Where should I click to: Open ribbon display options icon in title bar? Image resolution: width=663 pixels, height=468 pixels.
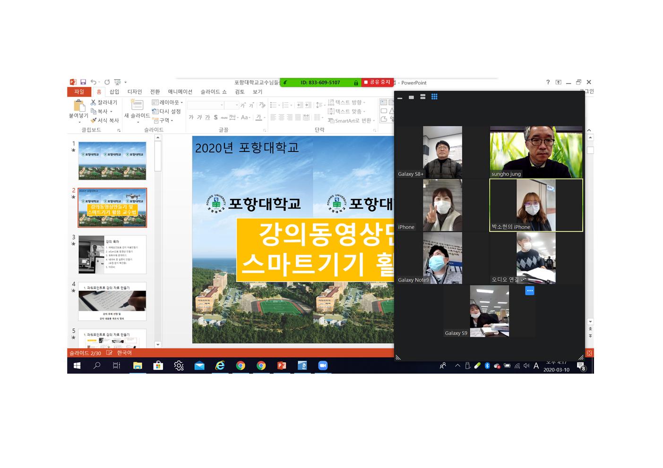click(x=559, y=82)
